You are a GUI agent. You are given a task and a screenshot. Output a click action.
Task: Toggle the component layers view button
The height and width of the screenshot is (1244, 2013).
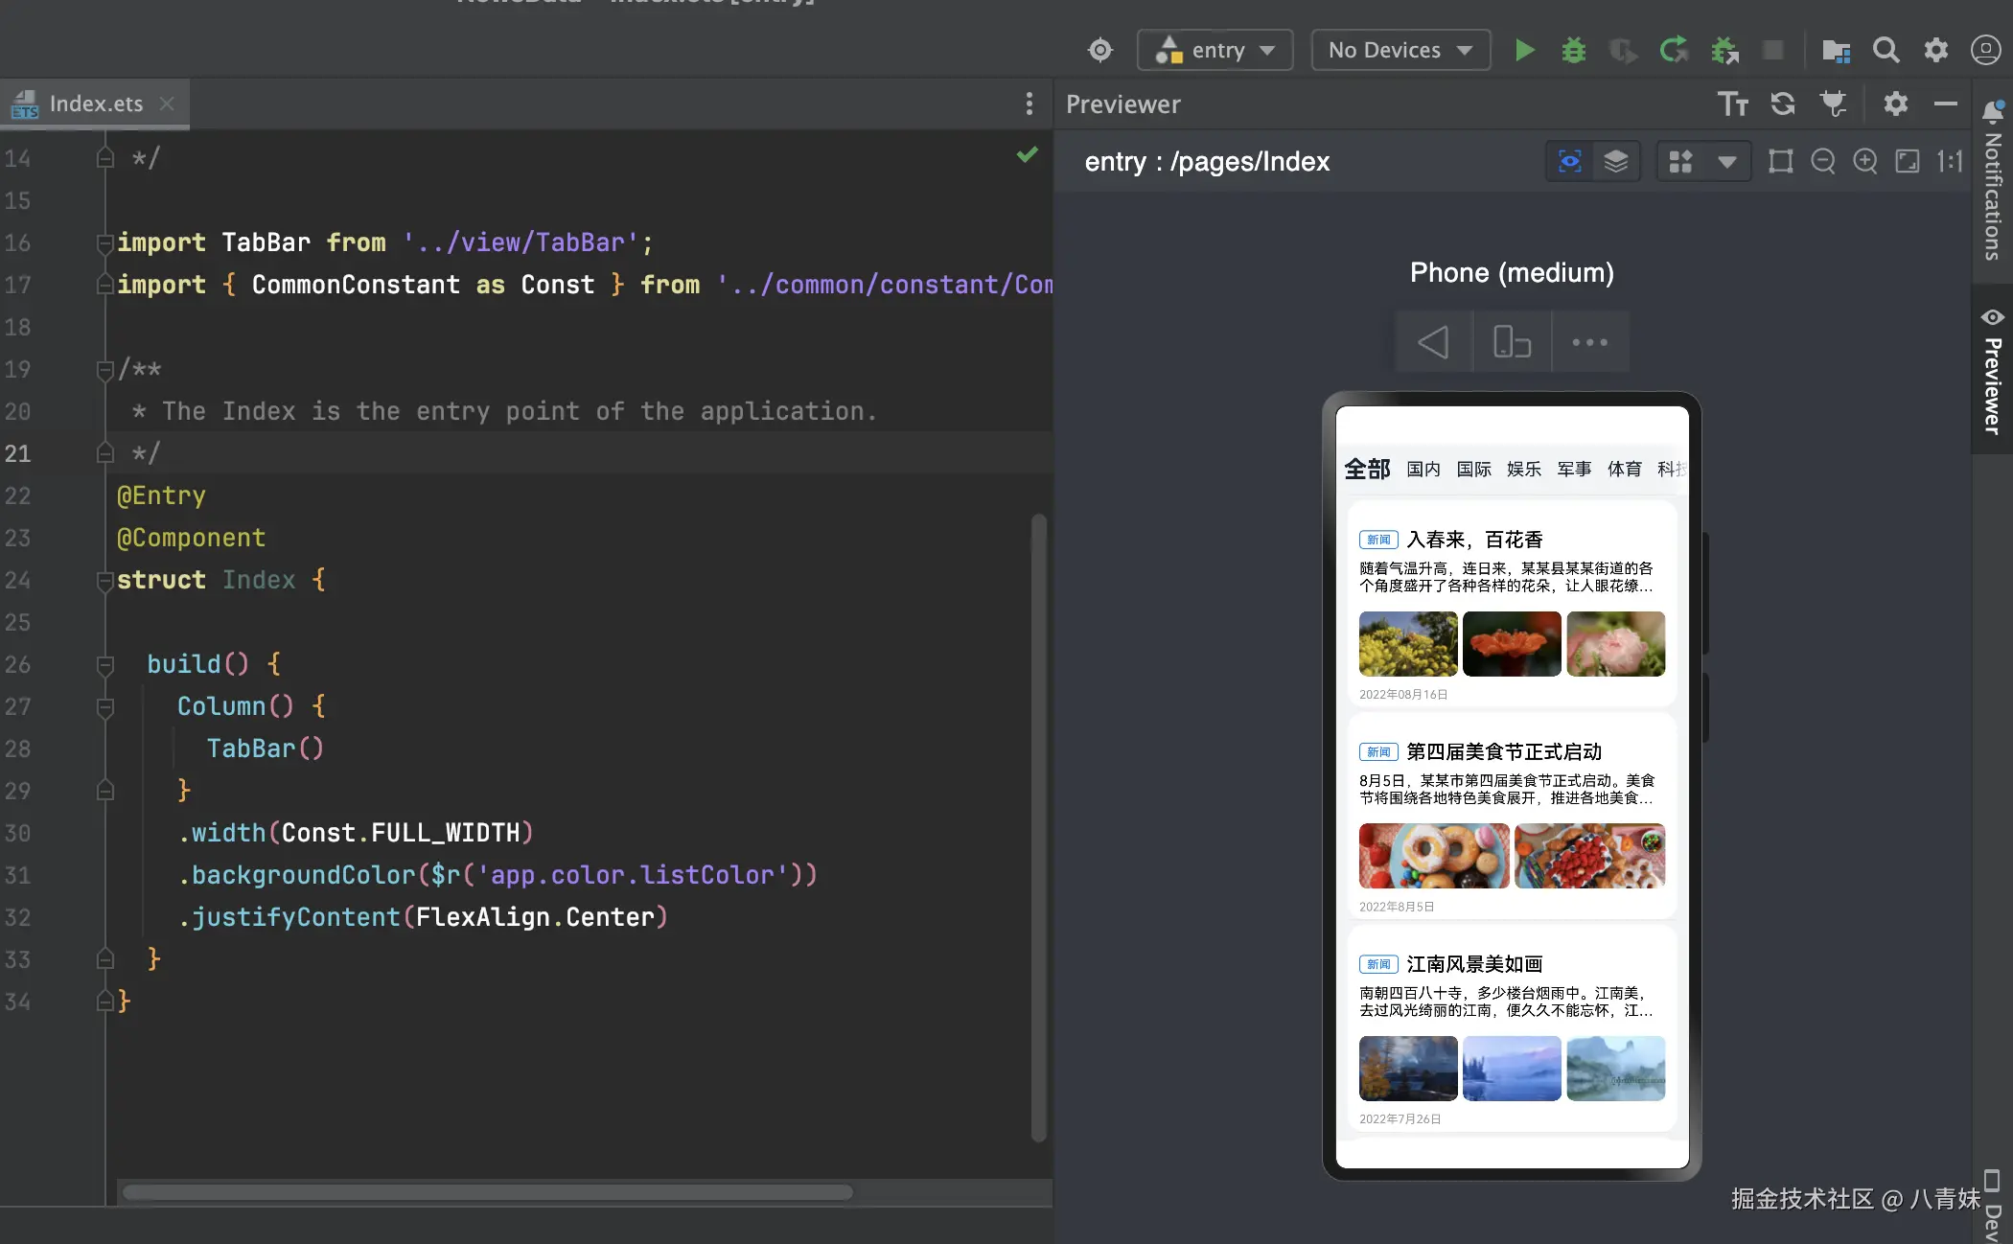pos(1616,161)
